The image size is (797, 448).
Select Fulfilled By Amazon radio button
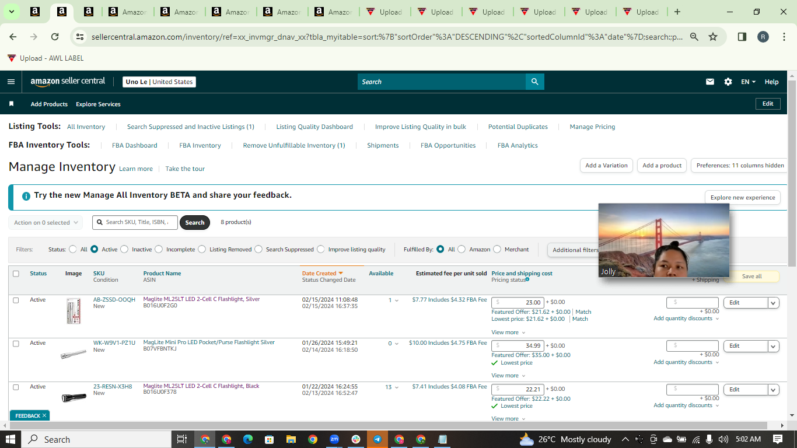[462, 249]
